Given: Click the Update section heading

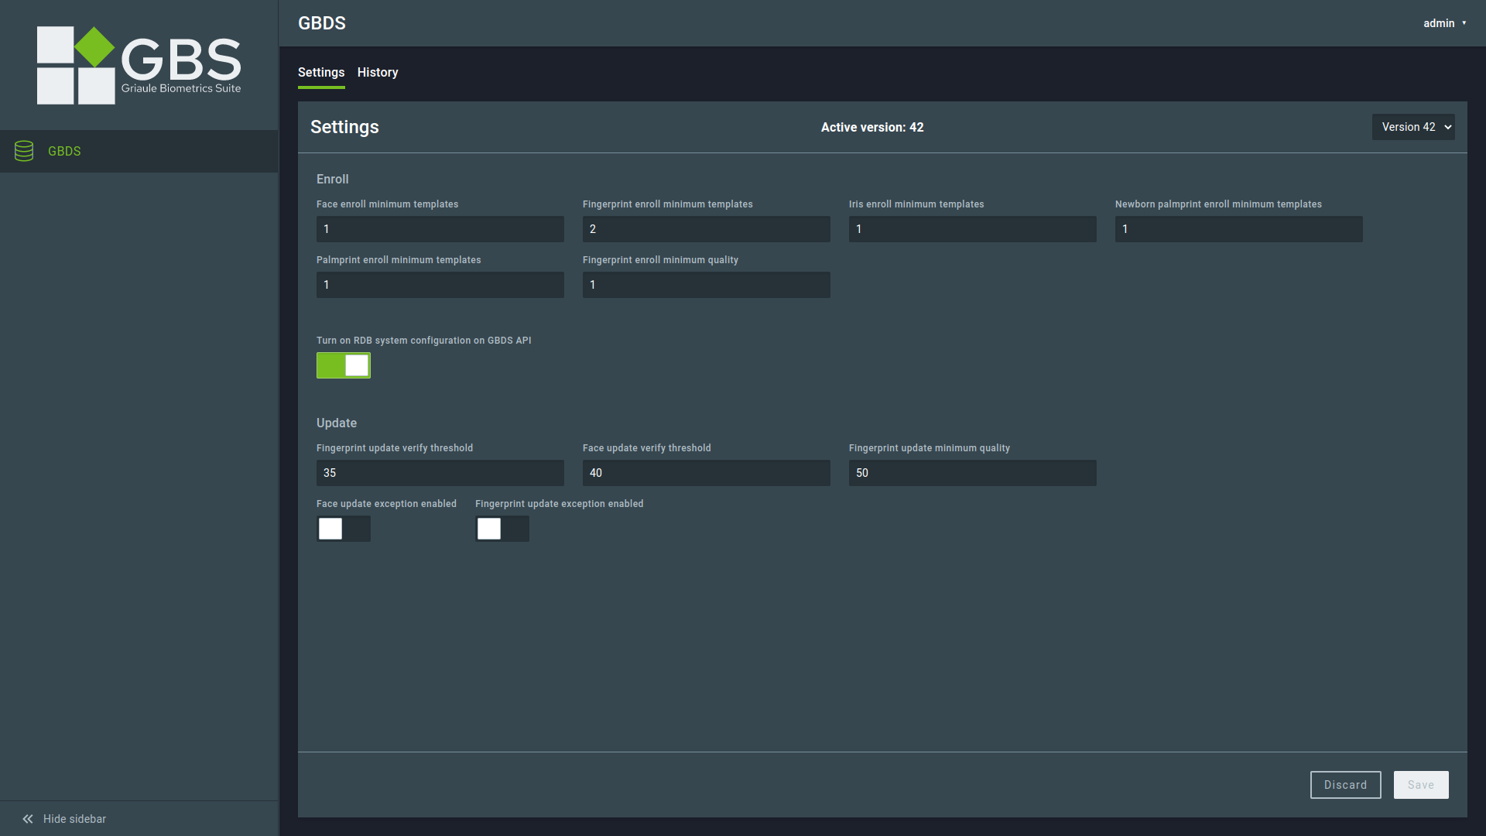Looking at the screenshot, I should tap(337, 423).
